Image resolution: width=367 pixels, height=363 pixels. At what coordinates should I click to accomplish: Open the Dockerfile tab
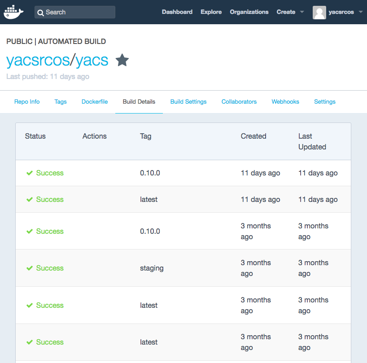click(x=95, y=101)
